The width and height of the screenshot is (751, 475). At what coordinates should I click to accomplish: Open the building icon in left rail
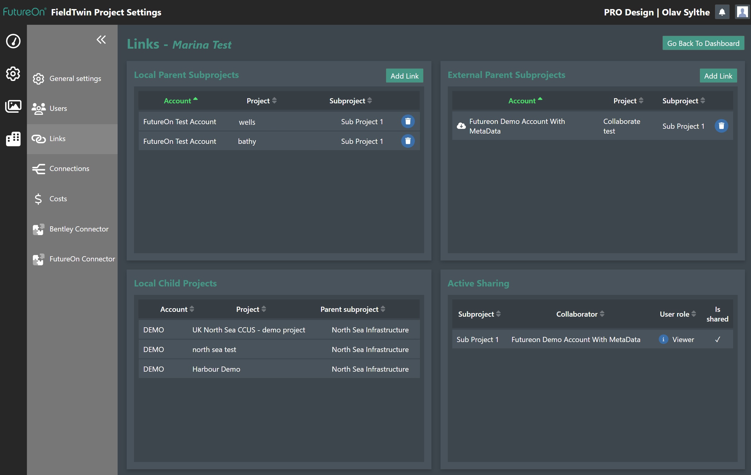(13, 139)
